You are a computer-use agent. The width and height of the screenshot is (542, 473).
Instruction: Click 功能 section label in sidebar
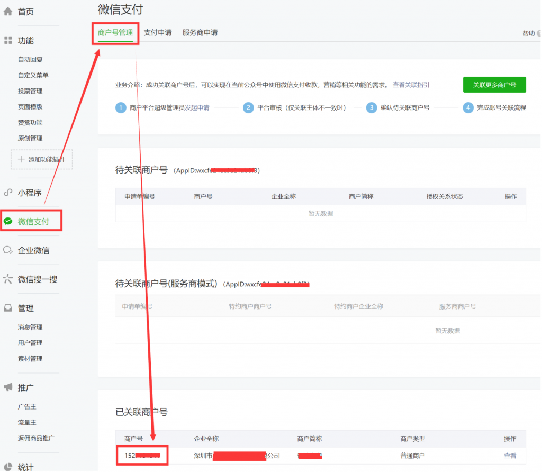[26, 41]
